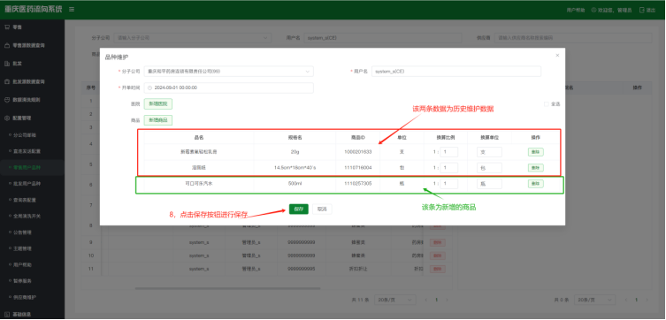Click the 取消 button
The width and height of the screenshot is (666, 320).
pos(322,209)
